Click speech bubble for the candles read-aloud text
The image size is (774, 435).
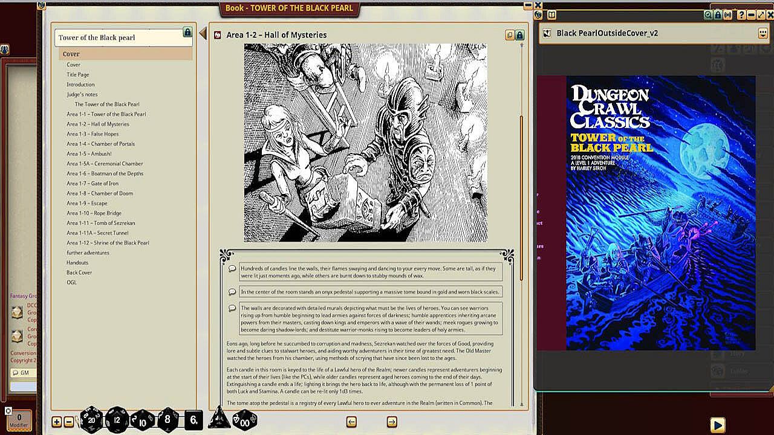click(x=232, y=269)
